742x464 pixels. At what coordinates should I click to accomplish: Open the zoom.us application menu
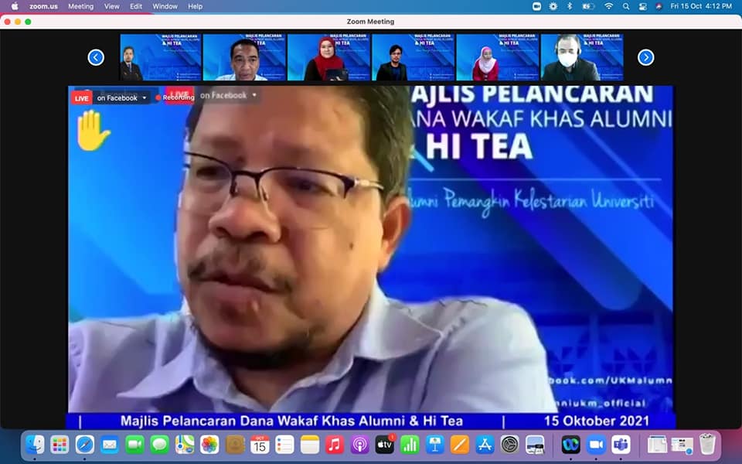pyautogui.click(x=44, y=6)
